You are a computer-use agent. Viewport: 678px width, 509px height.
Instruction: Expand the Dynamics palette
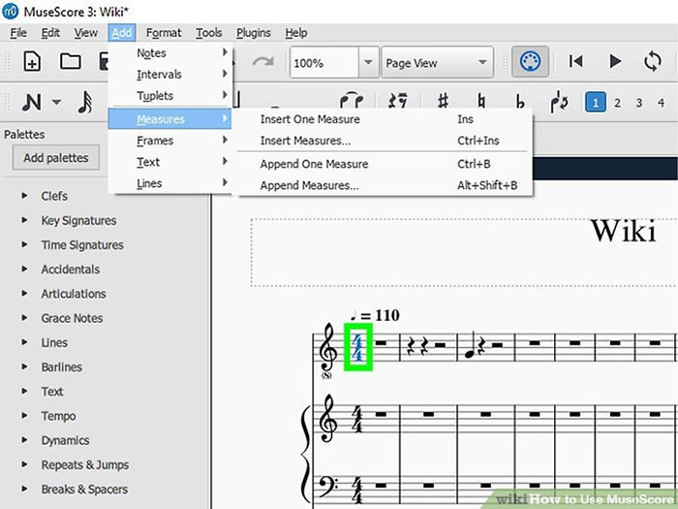click(x=65, y=440)
